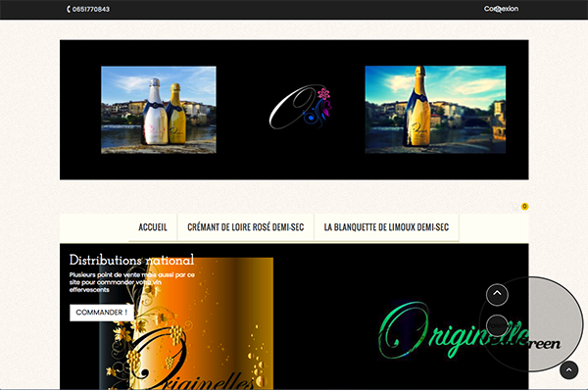588x391 pixels.
Task: Click the upward chevron inside the large circle
Action: coord(497,295)
